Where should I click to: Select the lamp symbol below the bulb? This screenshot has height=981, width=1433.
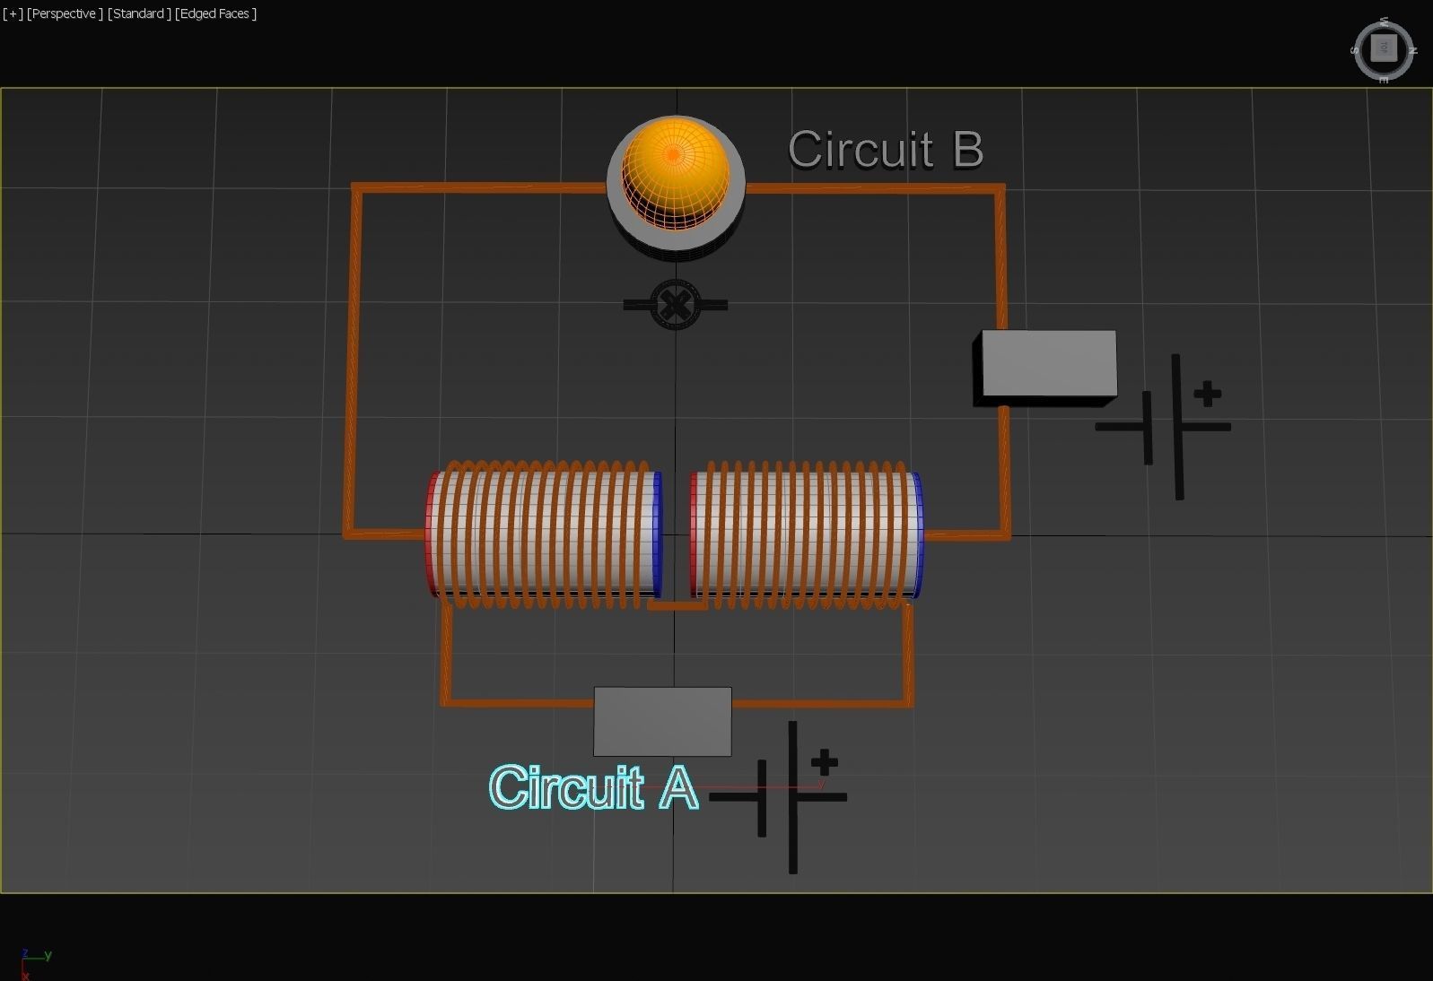point(675,305)
